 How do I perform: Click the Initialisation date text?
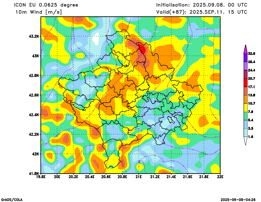pyautogui.click(x=202, y=5)
